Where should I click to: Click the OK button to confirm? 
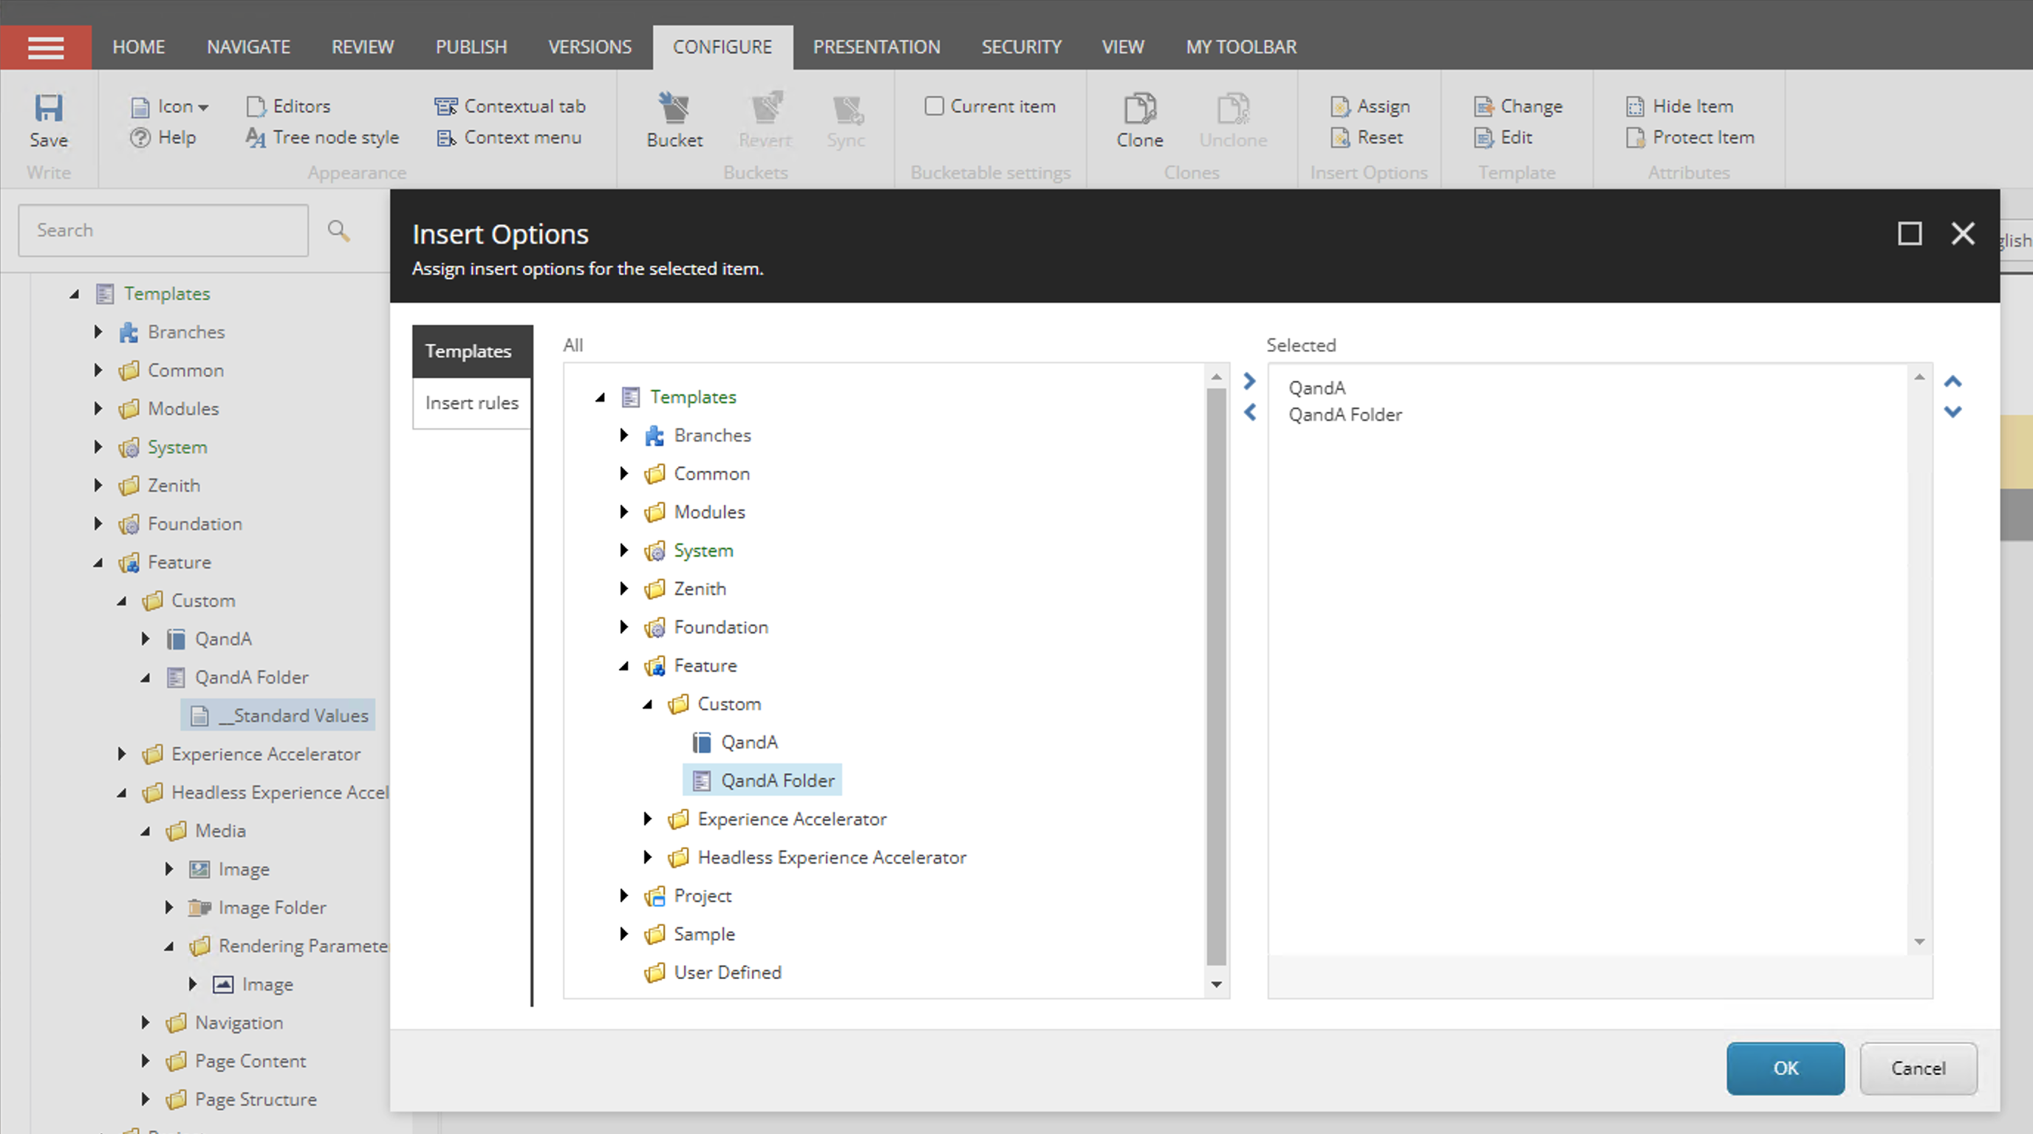1786,1067
